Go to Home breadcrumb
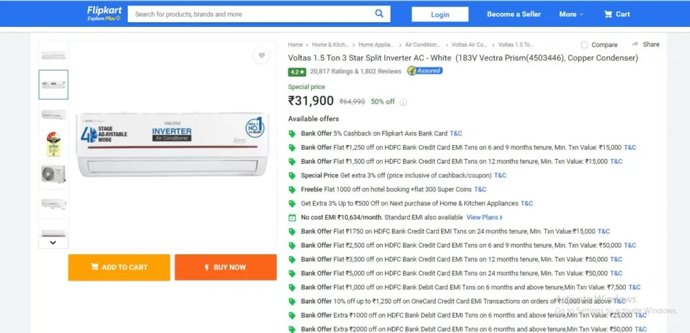Image resolution: width=690 pixels, height=333 pixels. pyautogui.click(x=295, y=44)
